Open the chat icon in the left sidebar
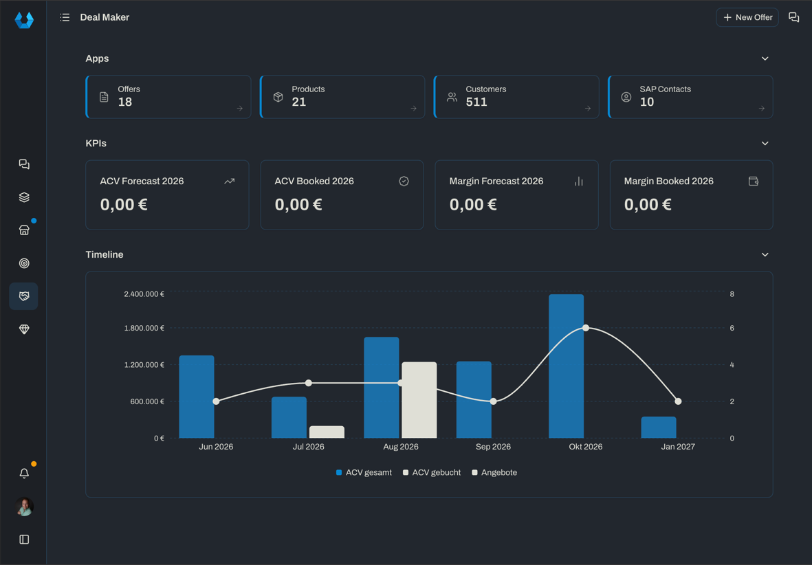 pyautogui.click(x=24, y=164)
